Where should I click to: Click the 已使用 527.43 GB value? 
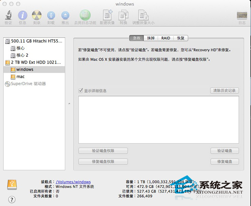[x=169, y=191]
